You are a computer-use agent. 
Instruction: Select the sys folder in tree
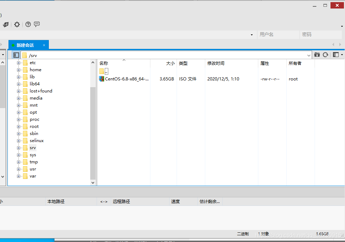(33, 155)
